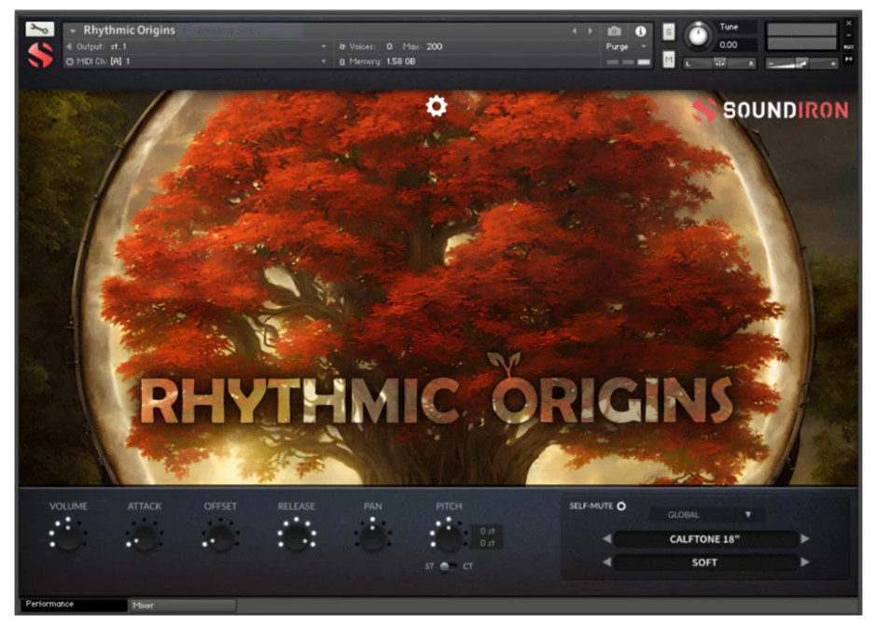Select next articulation with arrow right of SOFT
Screen dimensions: 877x625
tap(805, 562)
